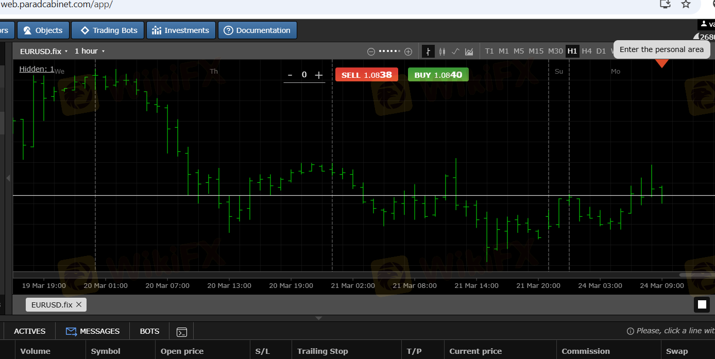The height and width of the screenshot is (359, 715).
Task: Switch to the ACTIVES tab
Action: coord(30,331)
